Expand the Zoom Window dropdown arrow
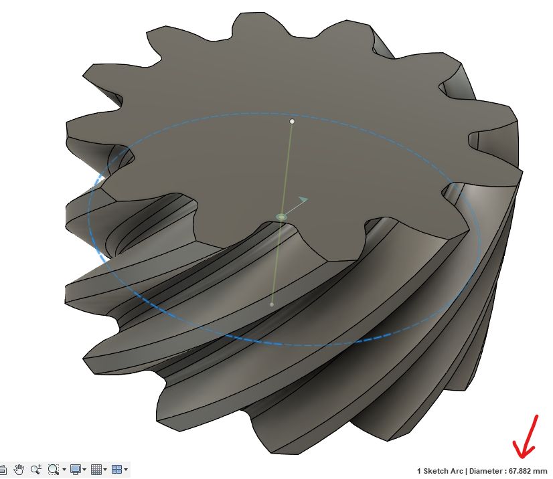This screenshot has height=479, width=553. (x=63, y=470)
